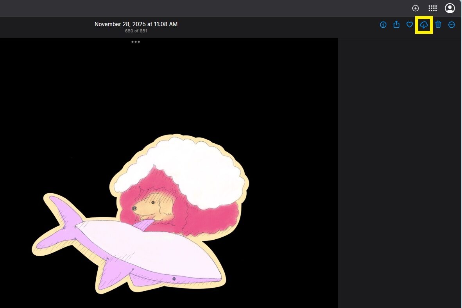Open the more options circle menu
The height and width of the screenshot is (308, 462).
[x=451, y=25]
